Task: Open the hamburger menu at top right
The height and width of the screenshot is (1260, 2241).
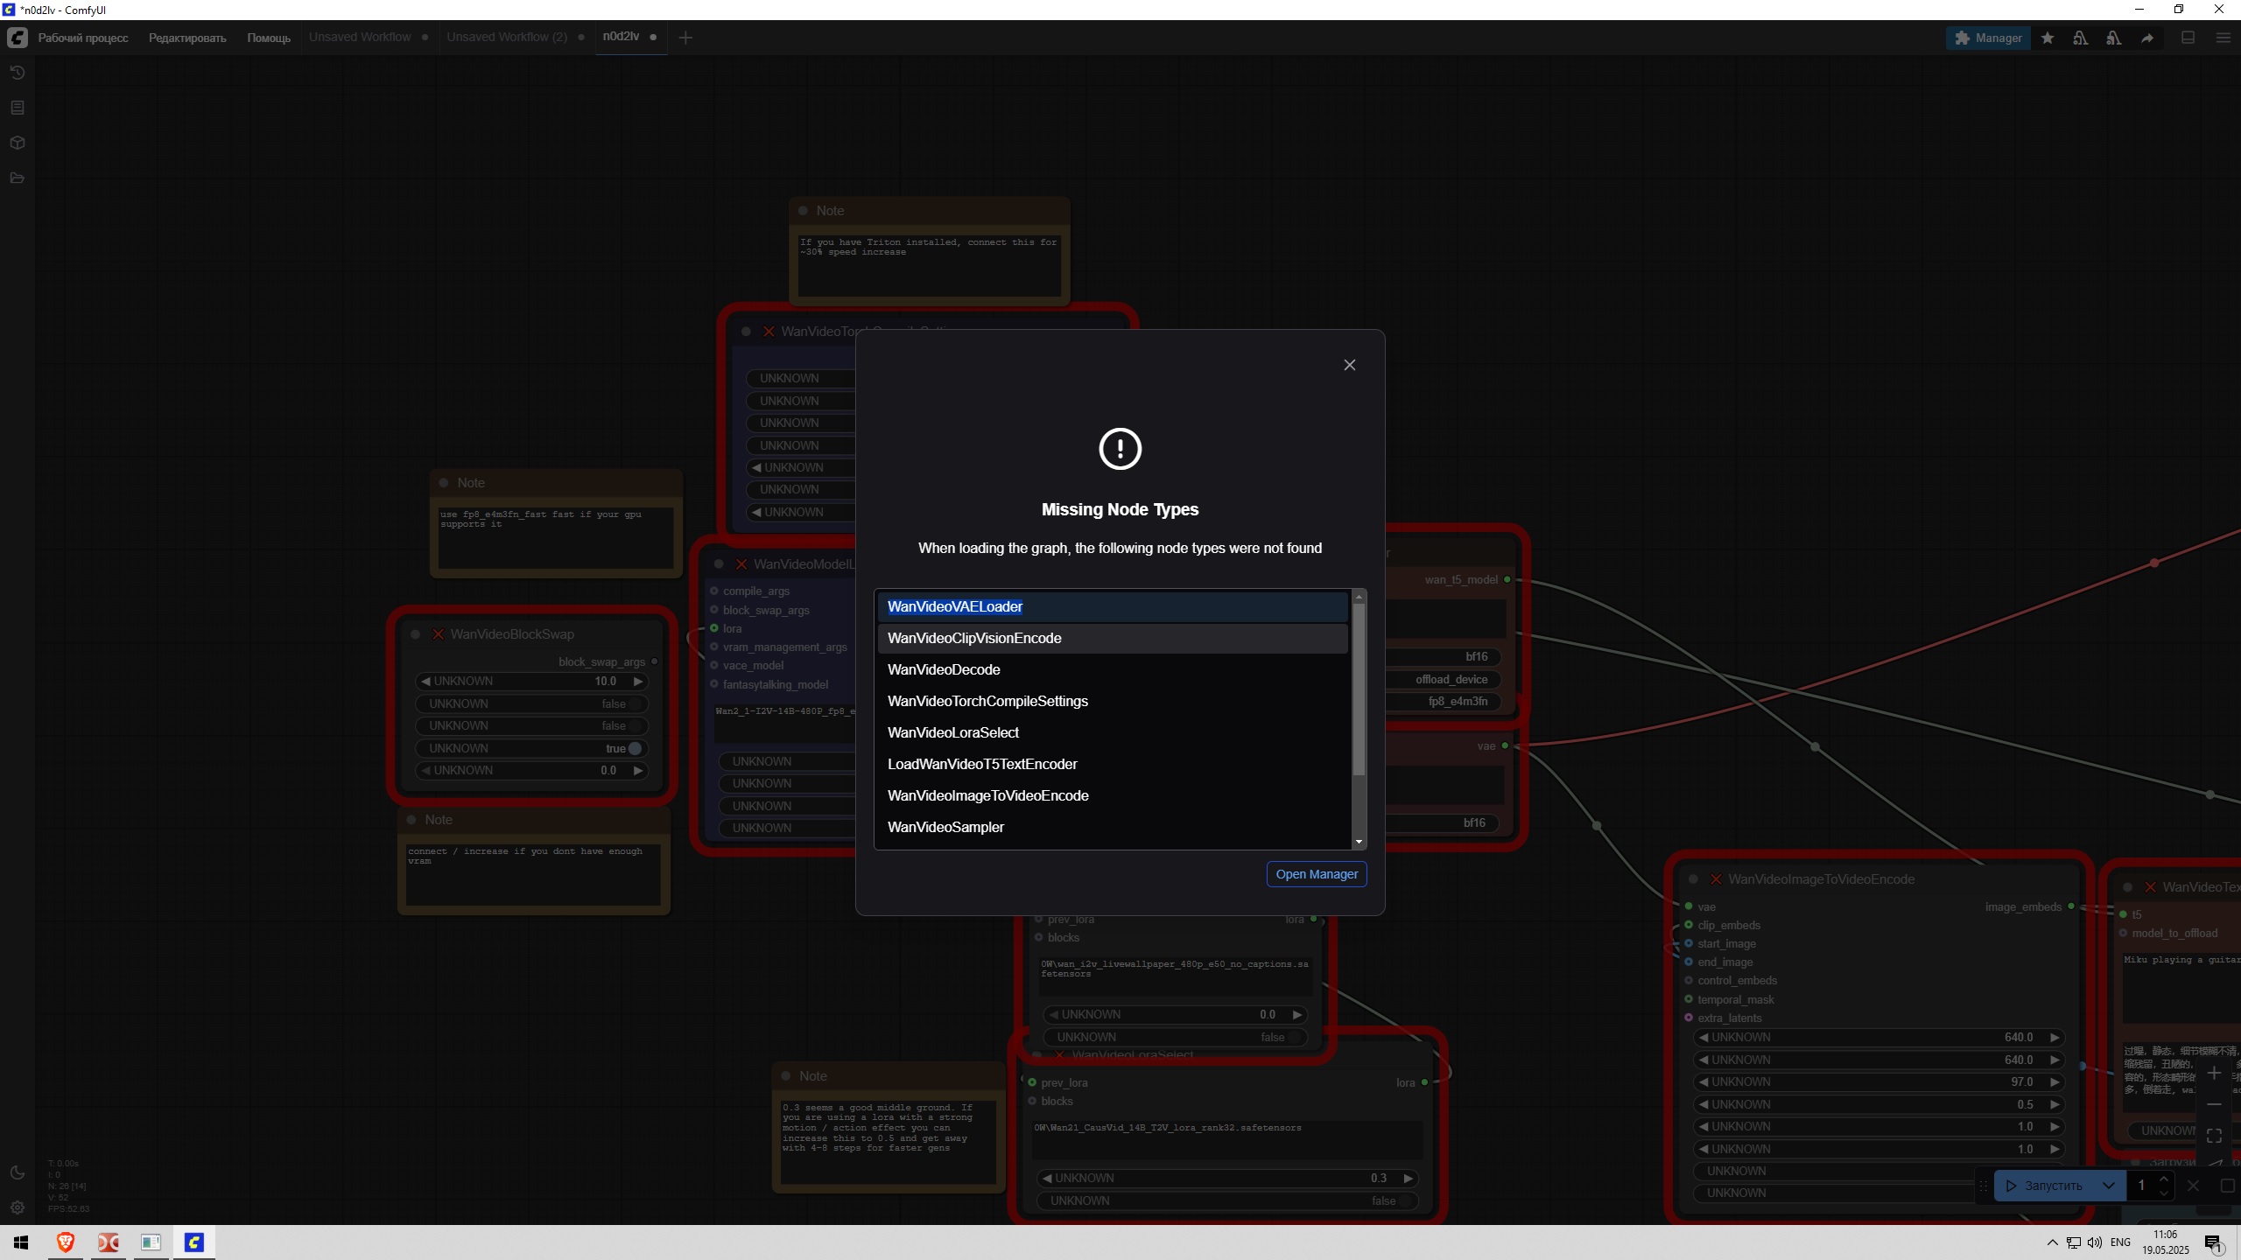Action: 2223,38
